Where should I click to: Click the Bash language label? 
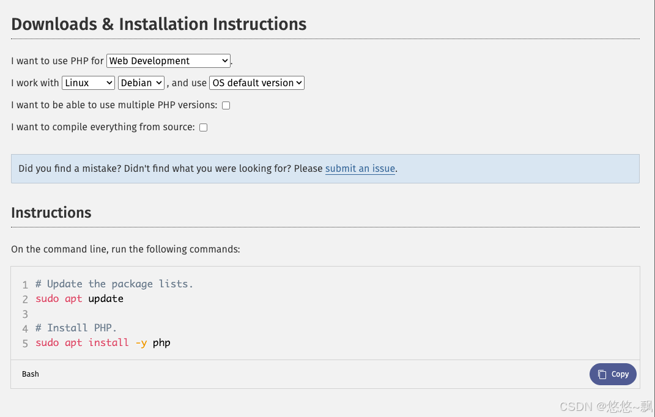pos(31,374)
